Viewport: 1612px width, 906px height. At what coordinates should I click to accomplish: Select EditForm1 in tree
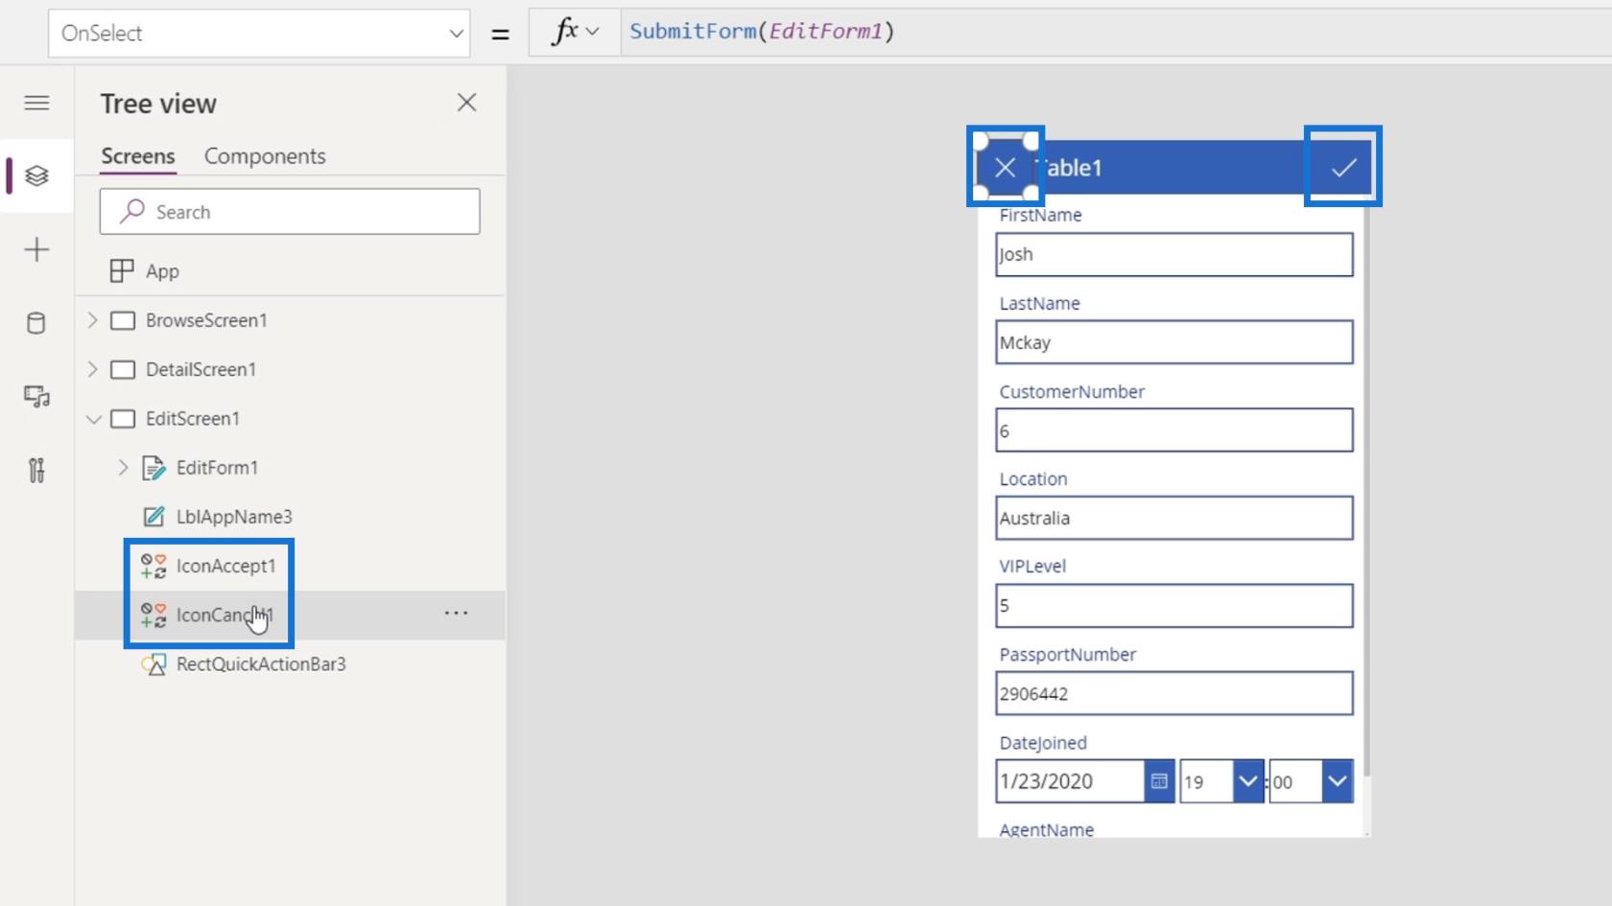click(217, 468)
